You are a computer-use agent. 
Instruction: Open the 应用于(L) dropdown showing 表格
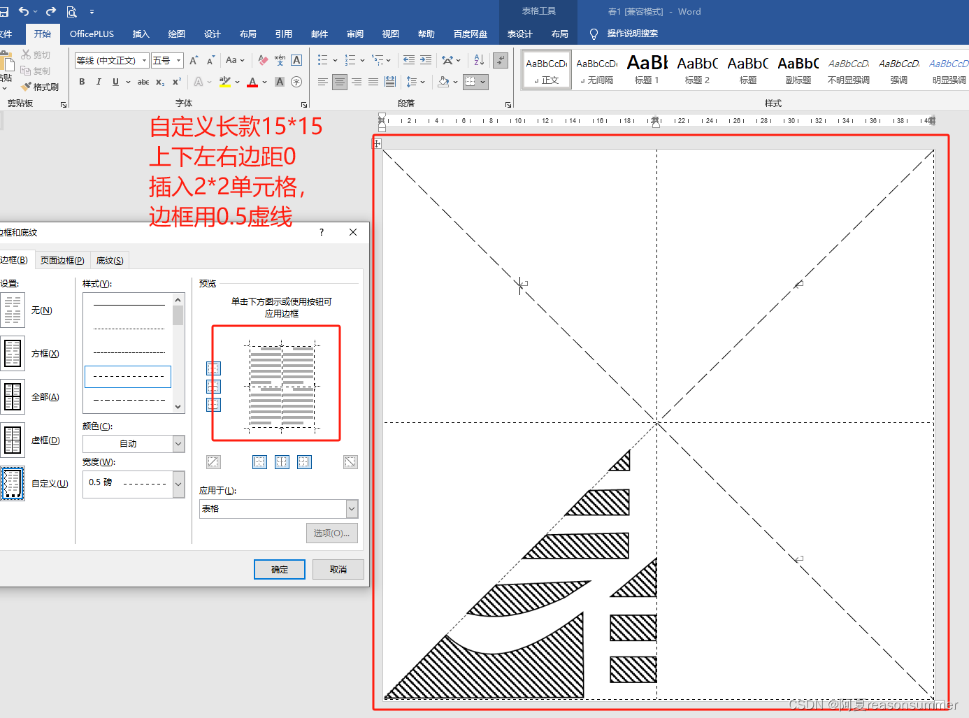278,509
